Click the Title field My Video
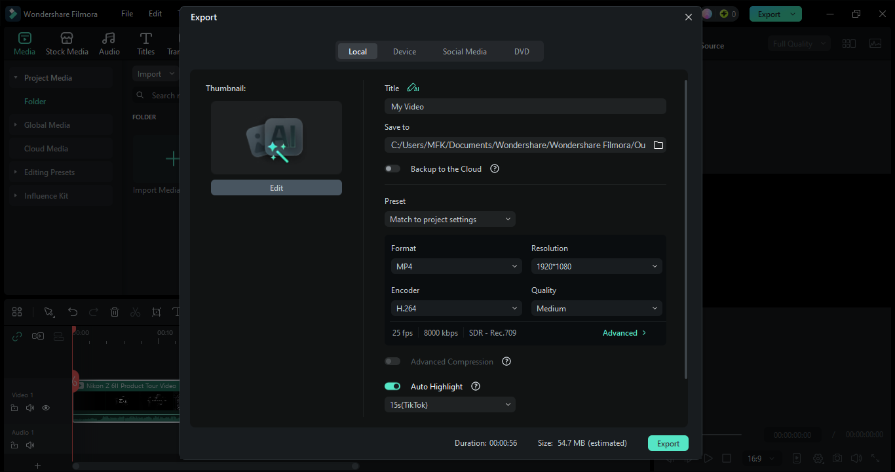This screenshot has width=895, height=472. point(525,106)
